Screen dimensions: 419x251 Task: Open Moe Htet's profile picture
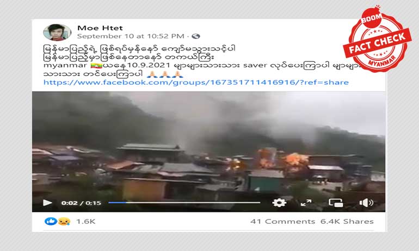[57, 32]
